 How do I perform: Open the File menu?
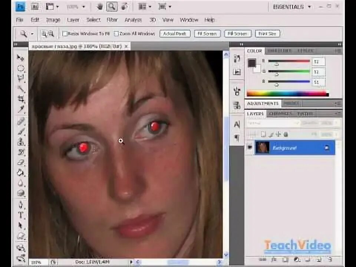click(x=20, y=20)
